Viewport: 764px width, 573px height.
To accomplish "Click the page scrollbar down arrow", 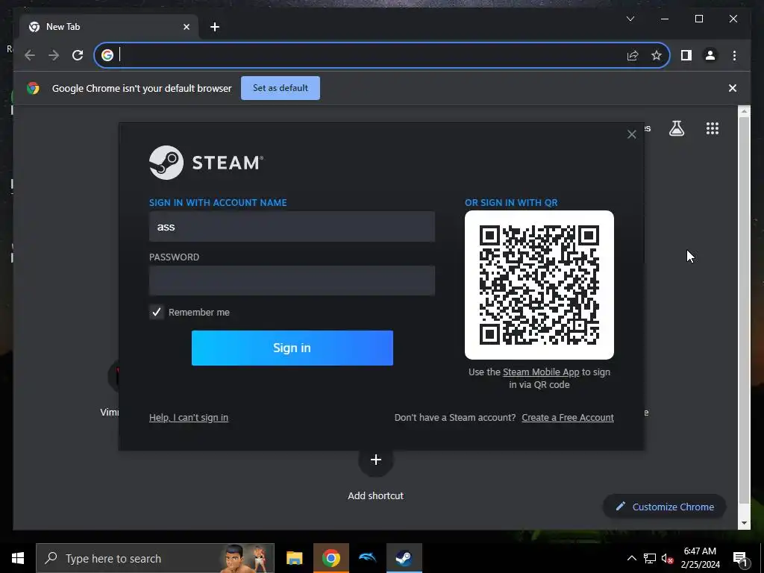I will (x=744, y=523).
